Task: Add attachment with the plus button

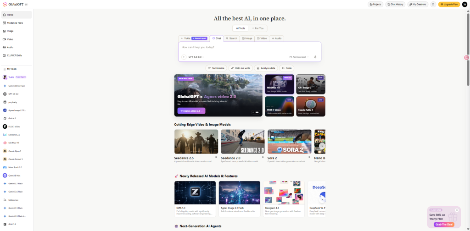Action: click(x=184, y=57)
